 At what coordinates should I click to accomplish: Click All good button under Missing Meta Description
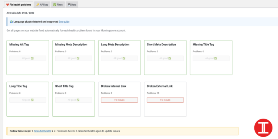74,58
